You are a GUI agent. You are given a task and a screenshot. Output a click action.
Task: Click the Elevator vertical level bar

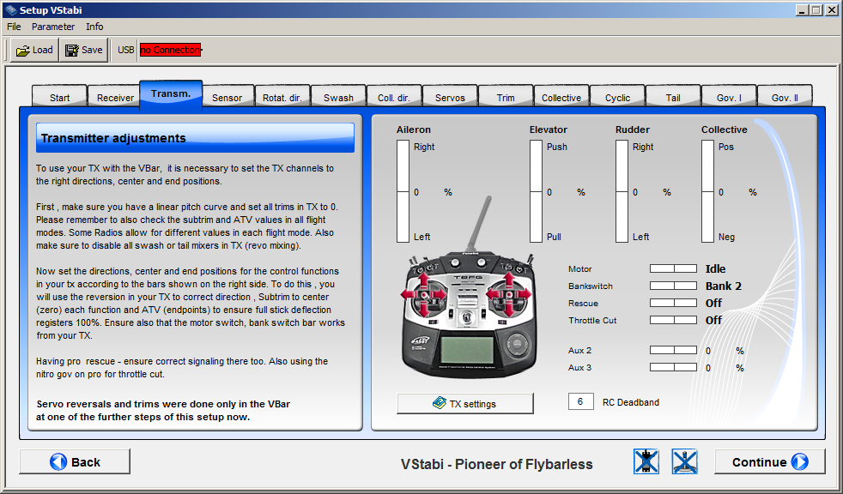coord(536,192)
